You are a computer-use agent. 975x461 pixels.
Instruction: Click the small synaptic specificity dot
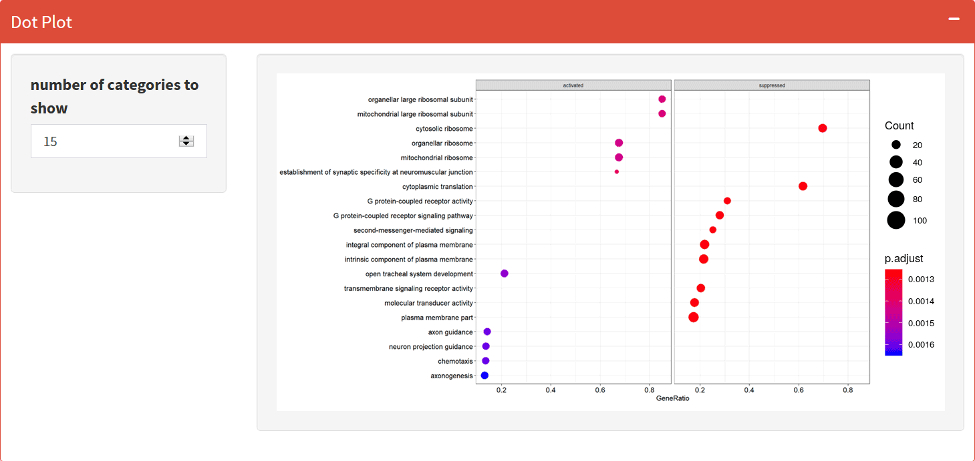[616, 172]
